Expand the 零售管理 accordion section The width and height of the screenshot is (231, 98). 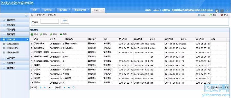[x=15, y=30]
